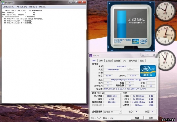Switch to the 記憶體 tab in CPU-Z
177x122 pixels.
coord(117,61)
